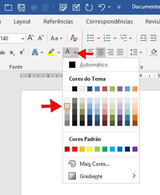Image resolution: width=160 pixels, height=195 pixels.
Task: Choose Automático font color option
Action: [101, 65]
